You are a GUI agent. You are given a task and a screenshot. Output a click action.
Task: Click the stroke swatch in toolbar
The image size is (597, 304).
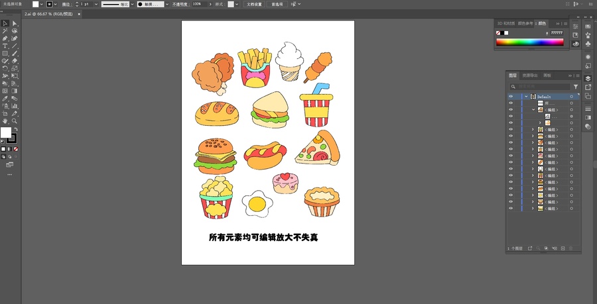(x=12, y=138)
